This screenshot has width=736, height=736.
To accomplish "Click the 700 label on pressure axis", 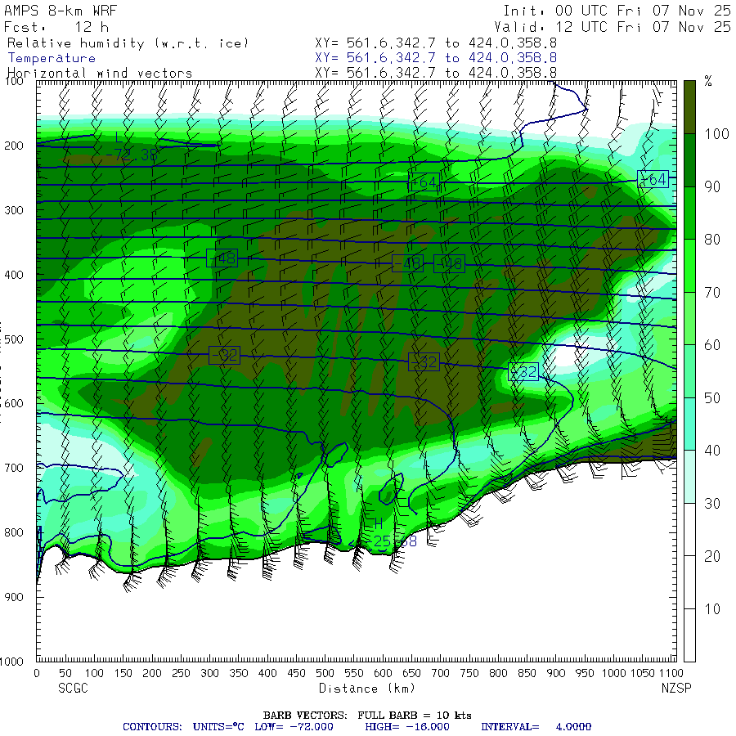I will [x=14, y=468].
